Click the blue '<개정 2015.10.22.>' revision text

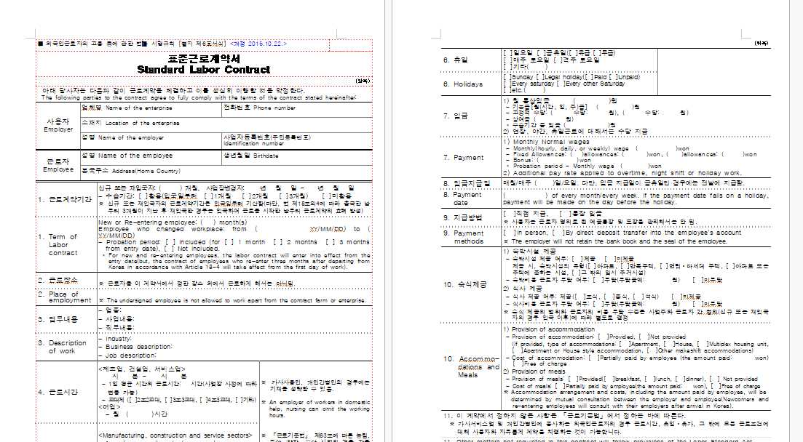(x=258, y=44)
